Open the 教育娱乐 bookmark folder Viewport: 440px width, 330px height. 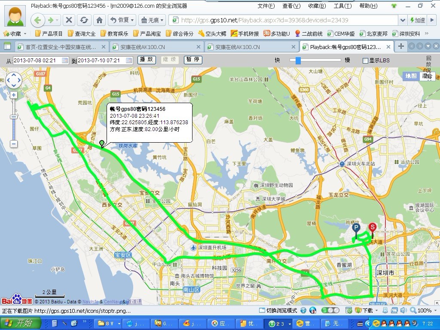pos(114,34)
